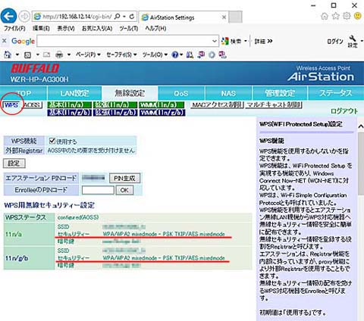Open 基本(11n/a) settings link
The height and width of the screenshot is (321, 364).
(x=69, y=104)
